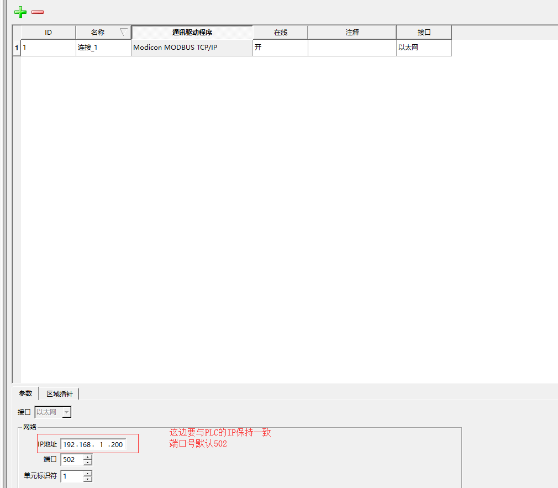Increase 单元标识符 with up arrow
Viewport: 558px width, 488px height.
tap(87, 474)
